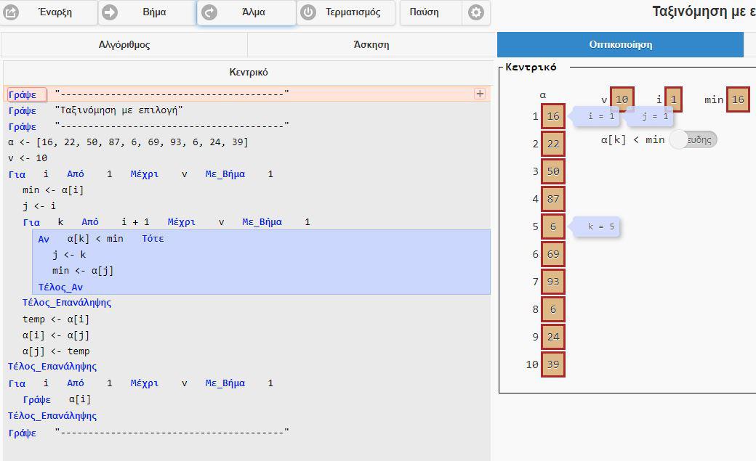Click the Βήμα button label

click(x=154, y=12)
